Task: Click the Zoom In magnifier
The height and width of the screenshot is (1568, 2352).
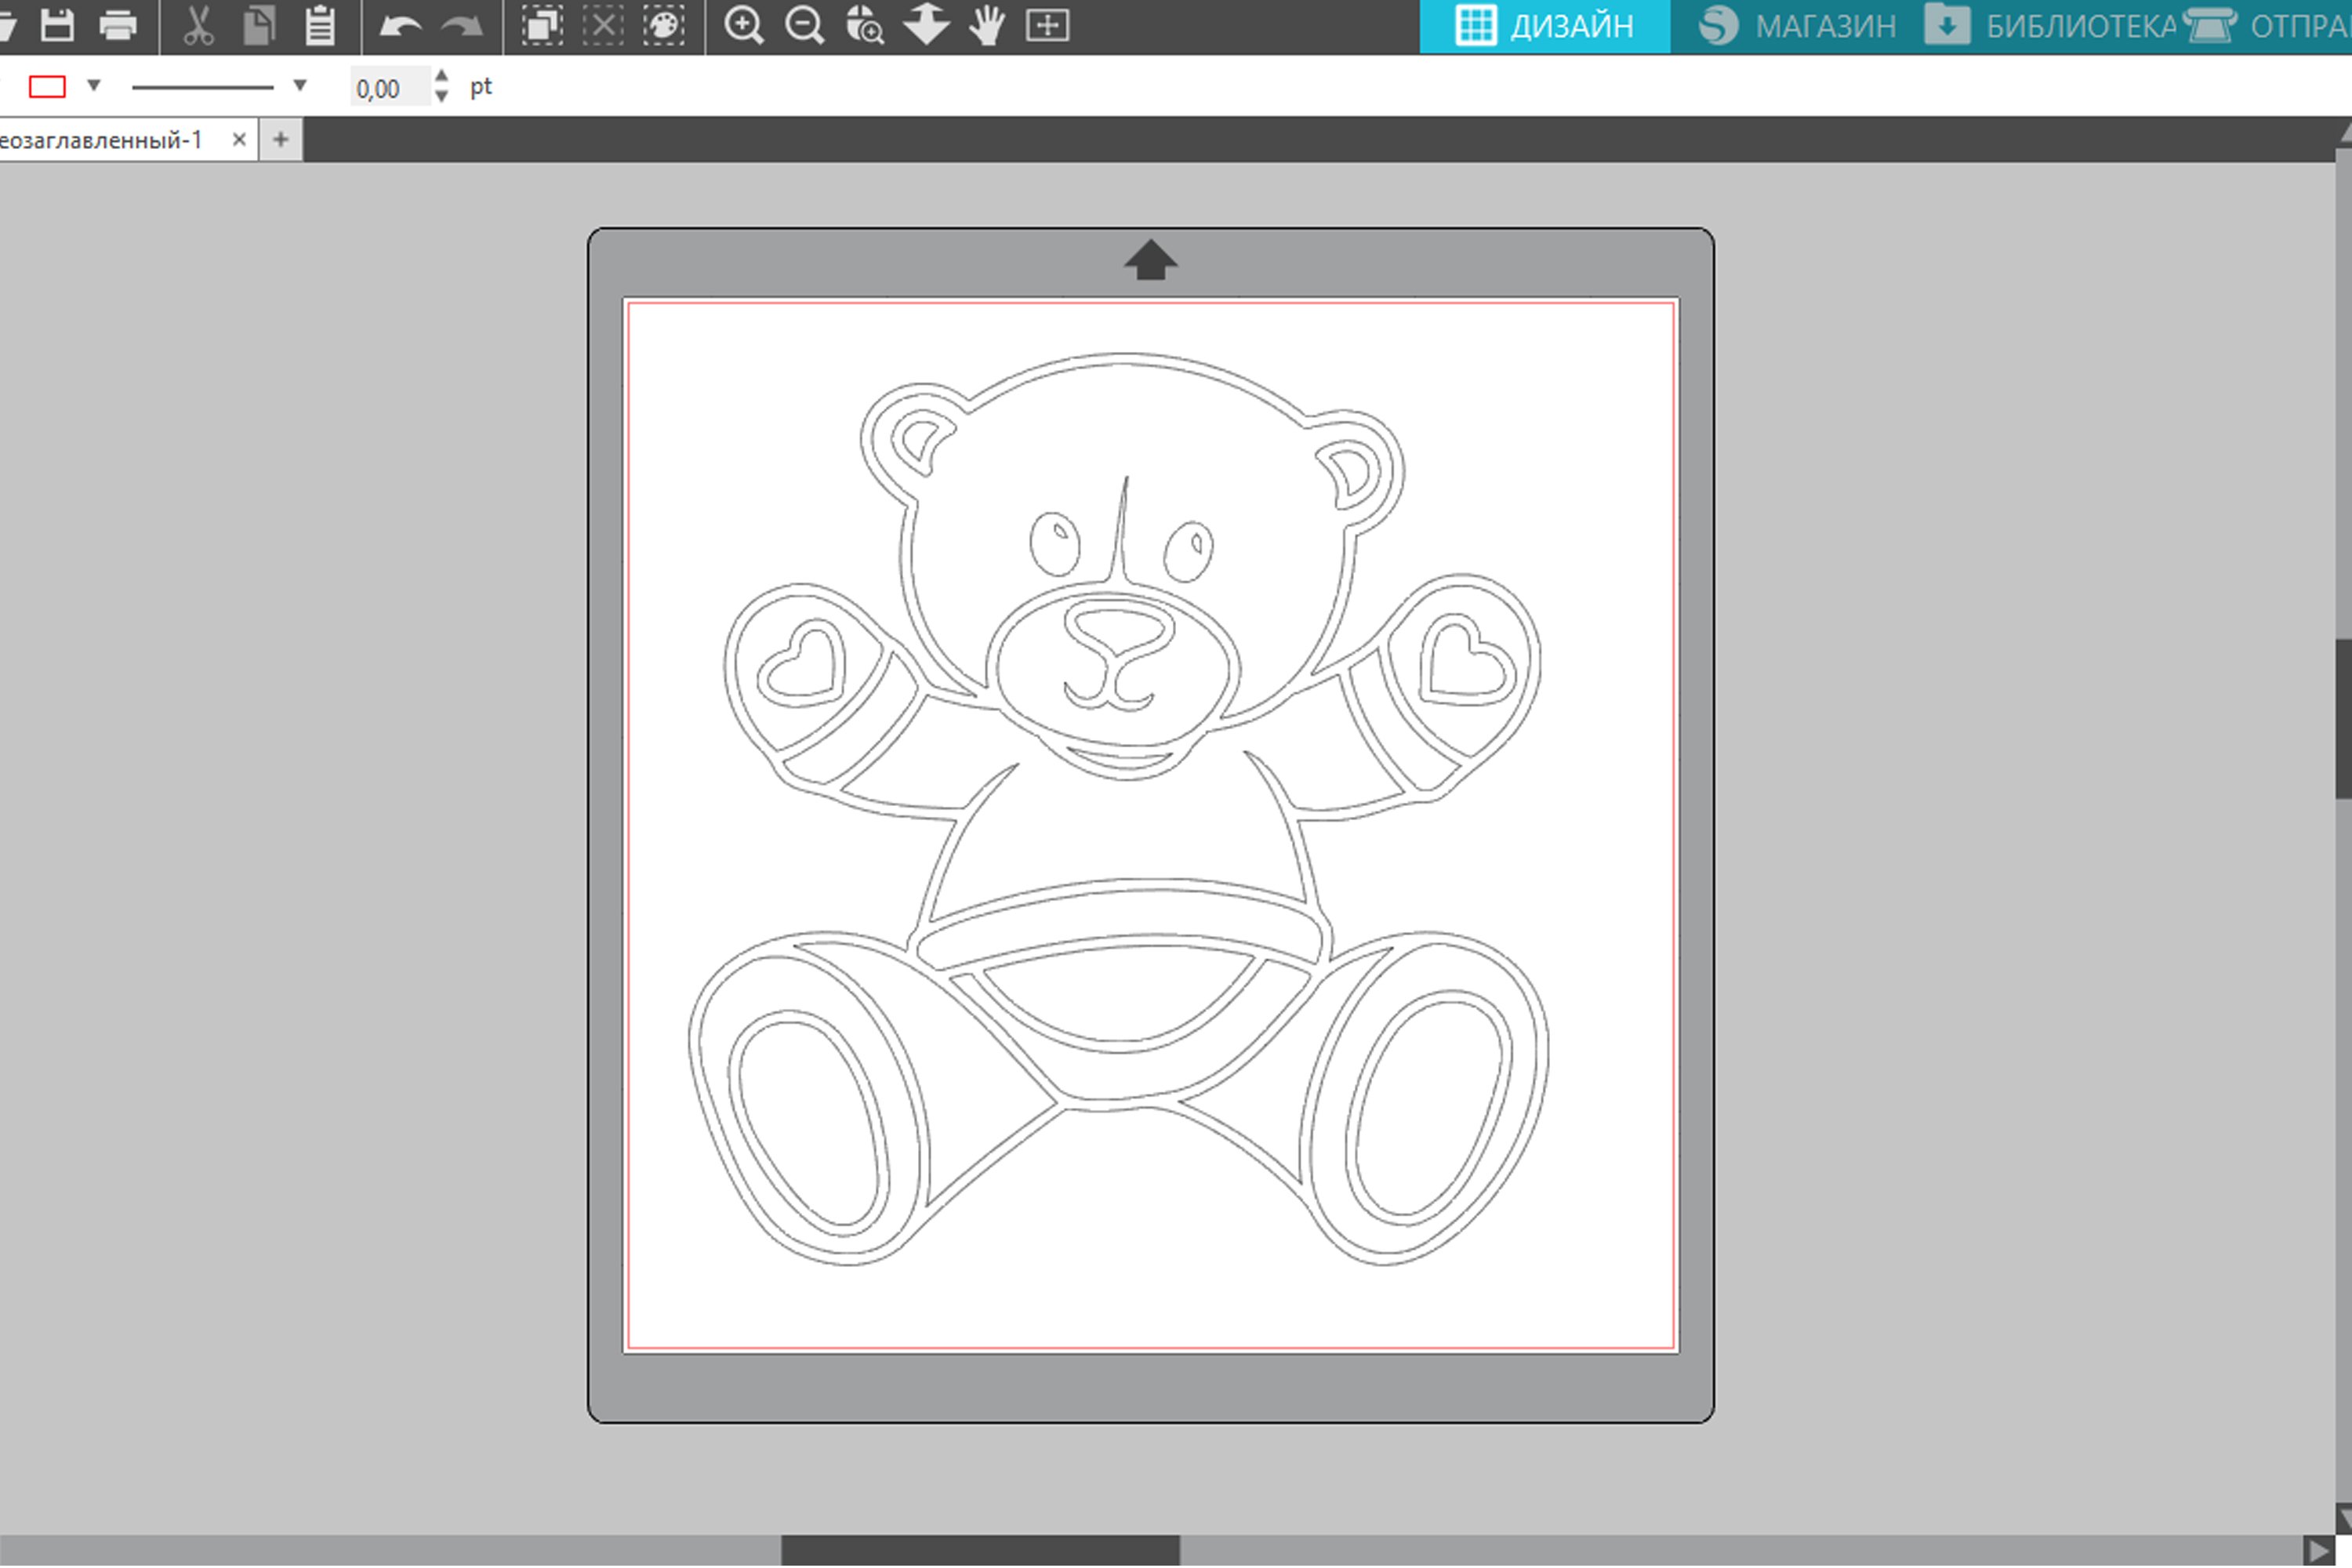Action: (744, 25)
